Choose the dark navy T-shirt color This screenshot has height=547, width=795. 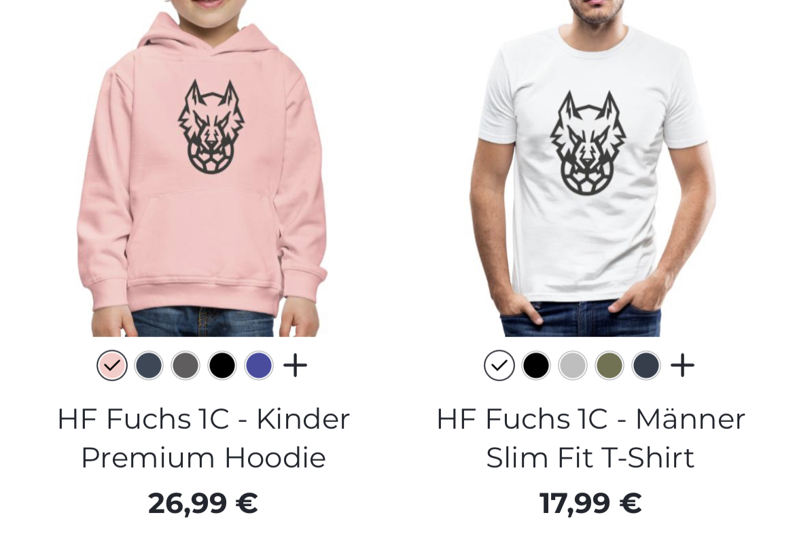(646, 366)
